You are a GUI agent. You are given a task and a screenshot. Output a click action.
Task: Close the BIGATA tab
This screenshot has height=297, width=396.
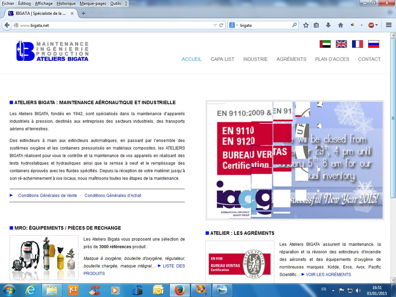pyautogui.click(x=72, y=13)
